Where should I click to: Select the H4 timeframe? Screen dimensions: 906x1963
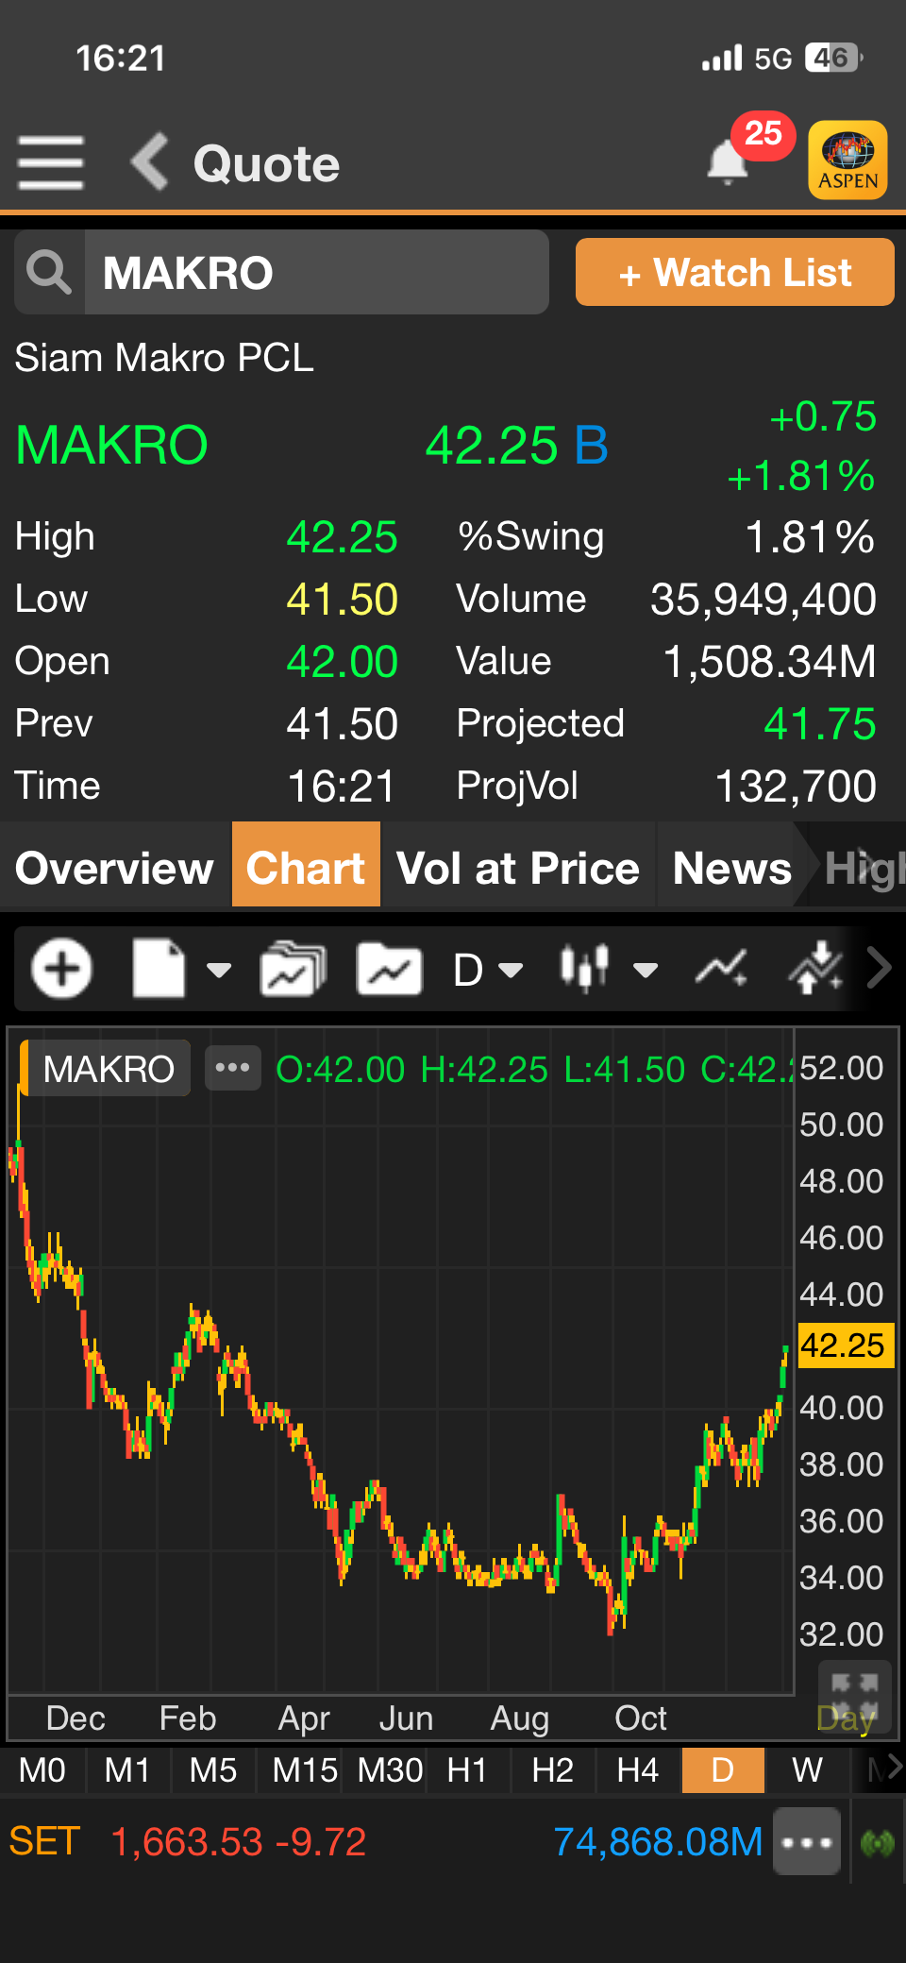click(x=638, y=1769)
